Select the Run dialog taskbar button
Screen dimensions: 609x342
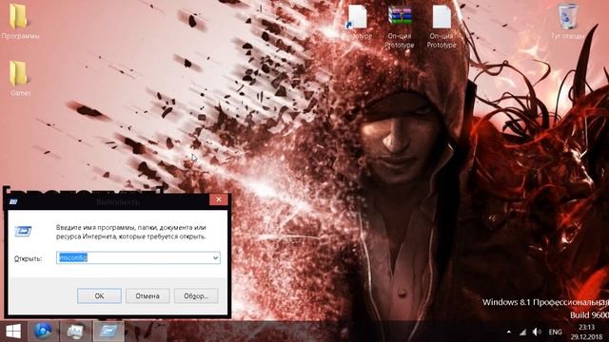(x=108, y=332)
